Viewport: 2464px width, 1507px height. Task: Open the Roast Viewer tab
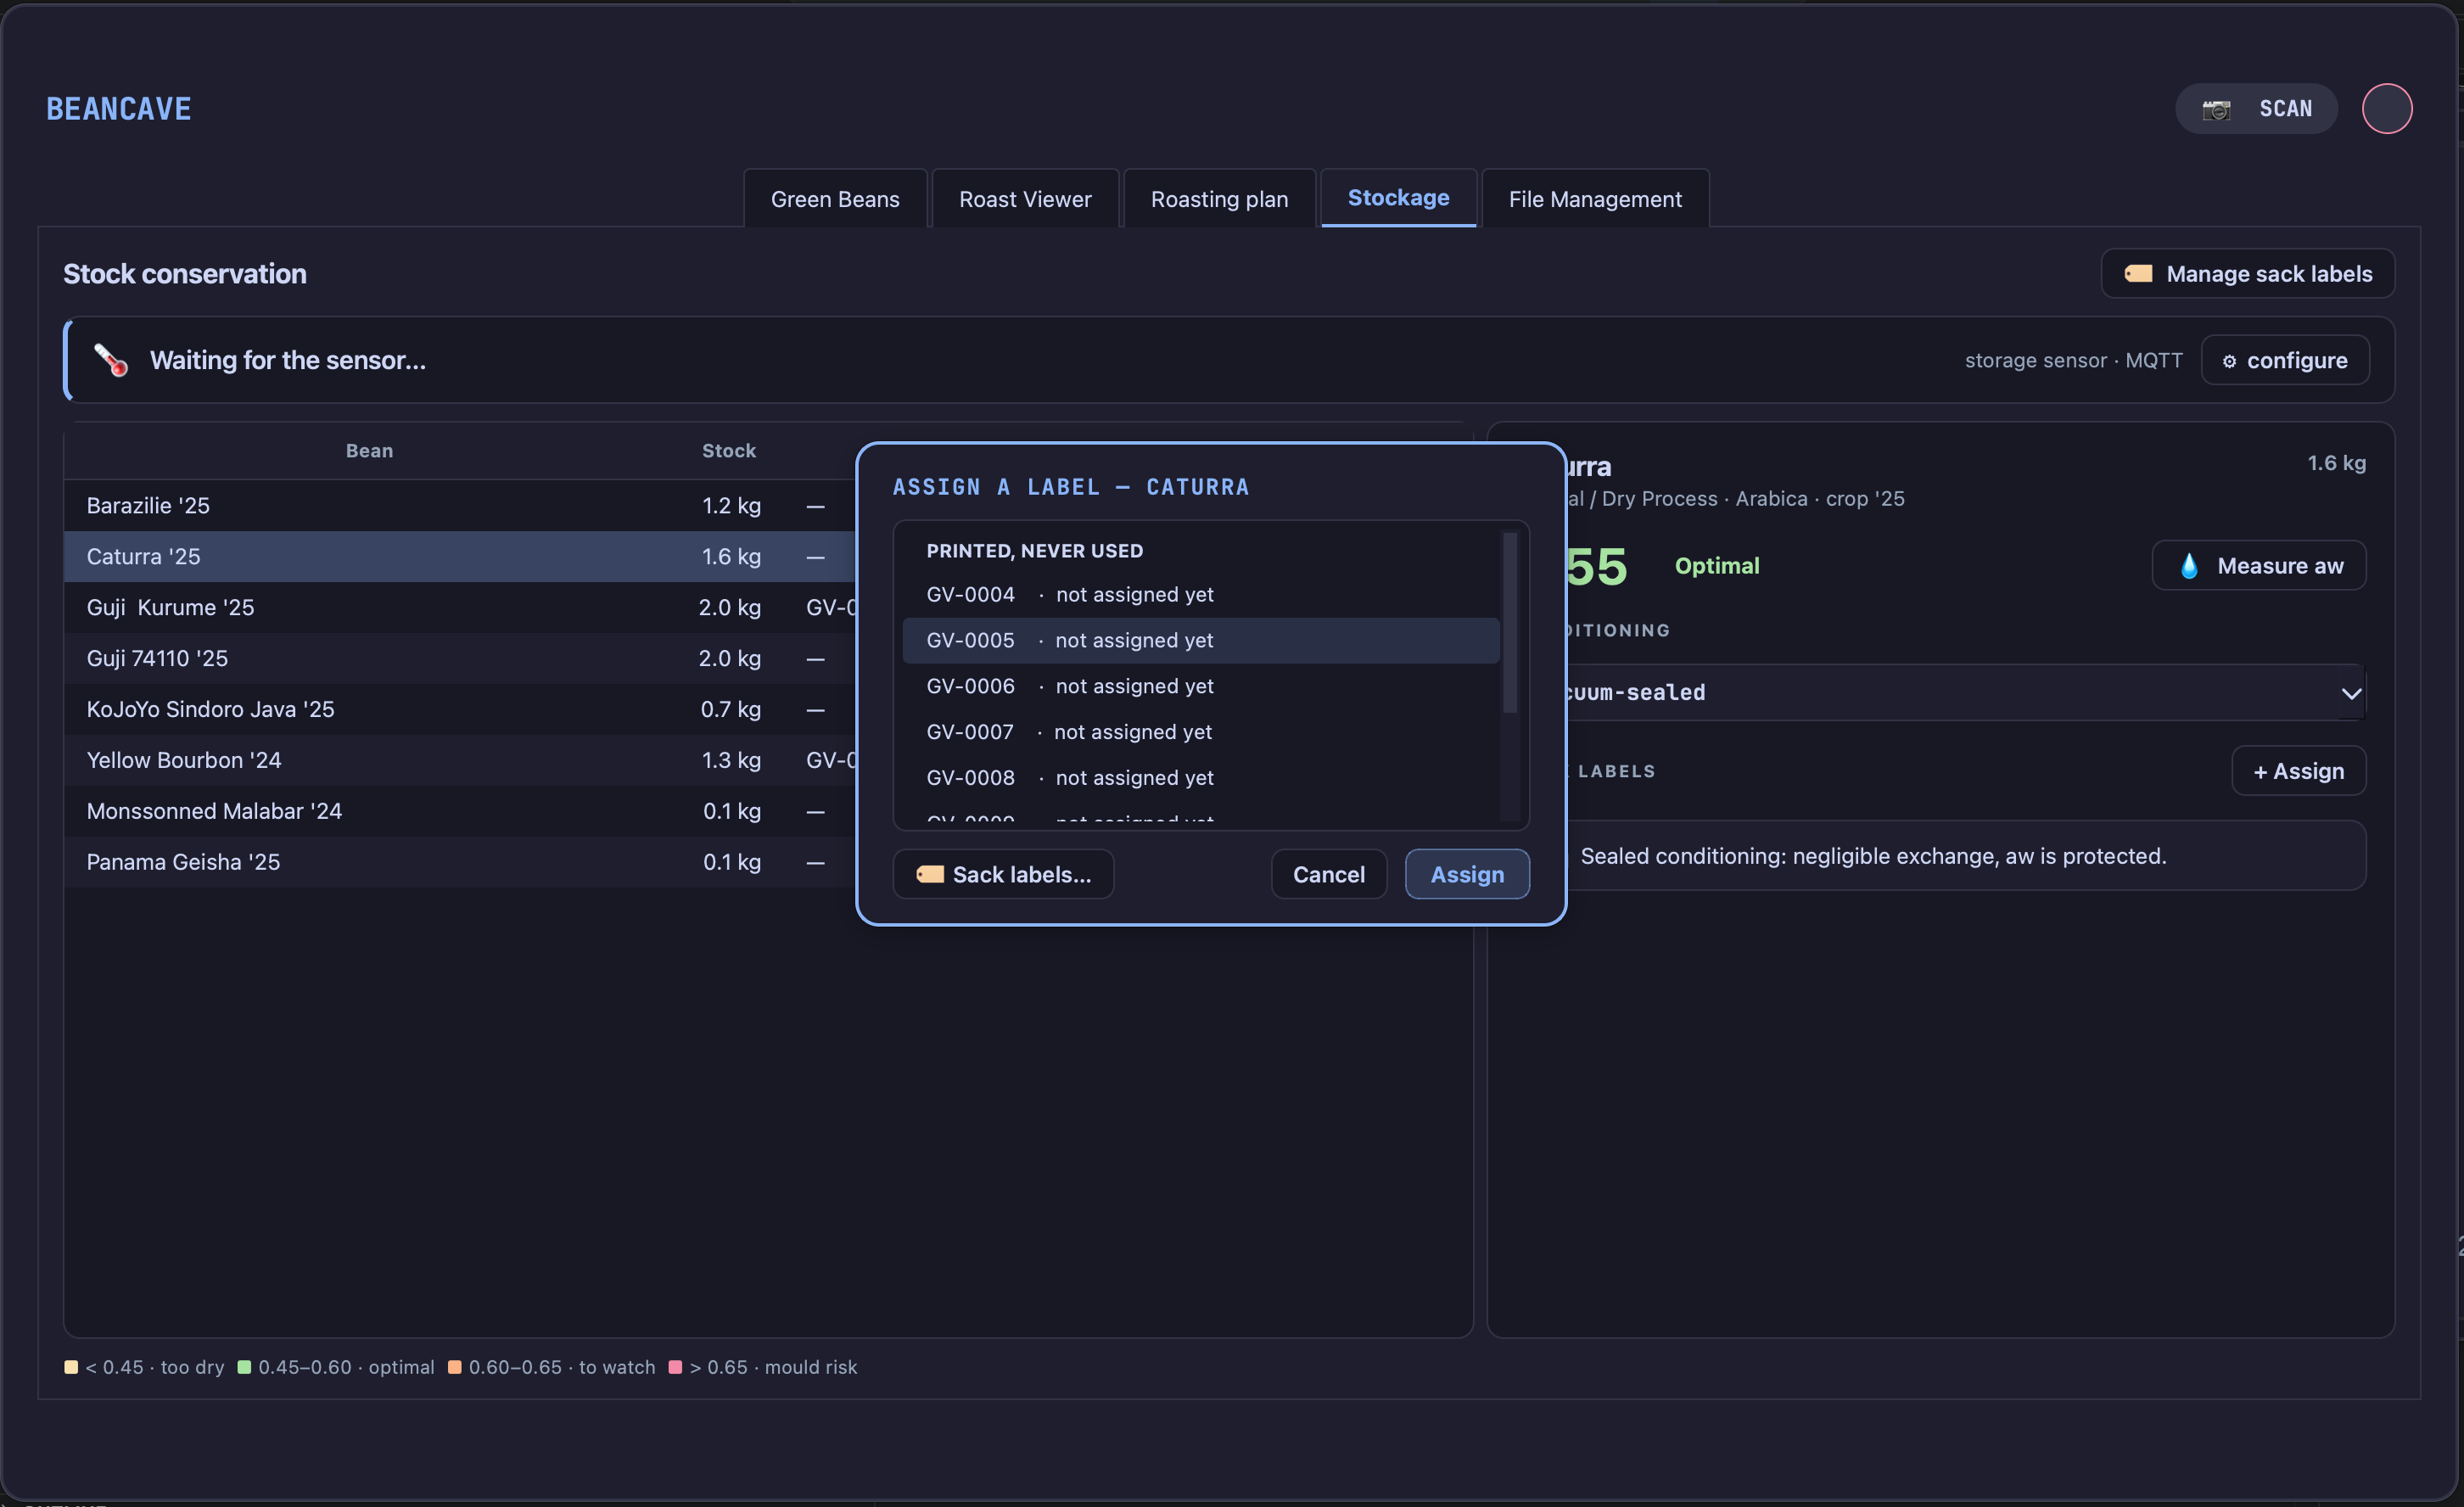pyautogui.click(x=1025, y=199)
